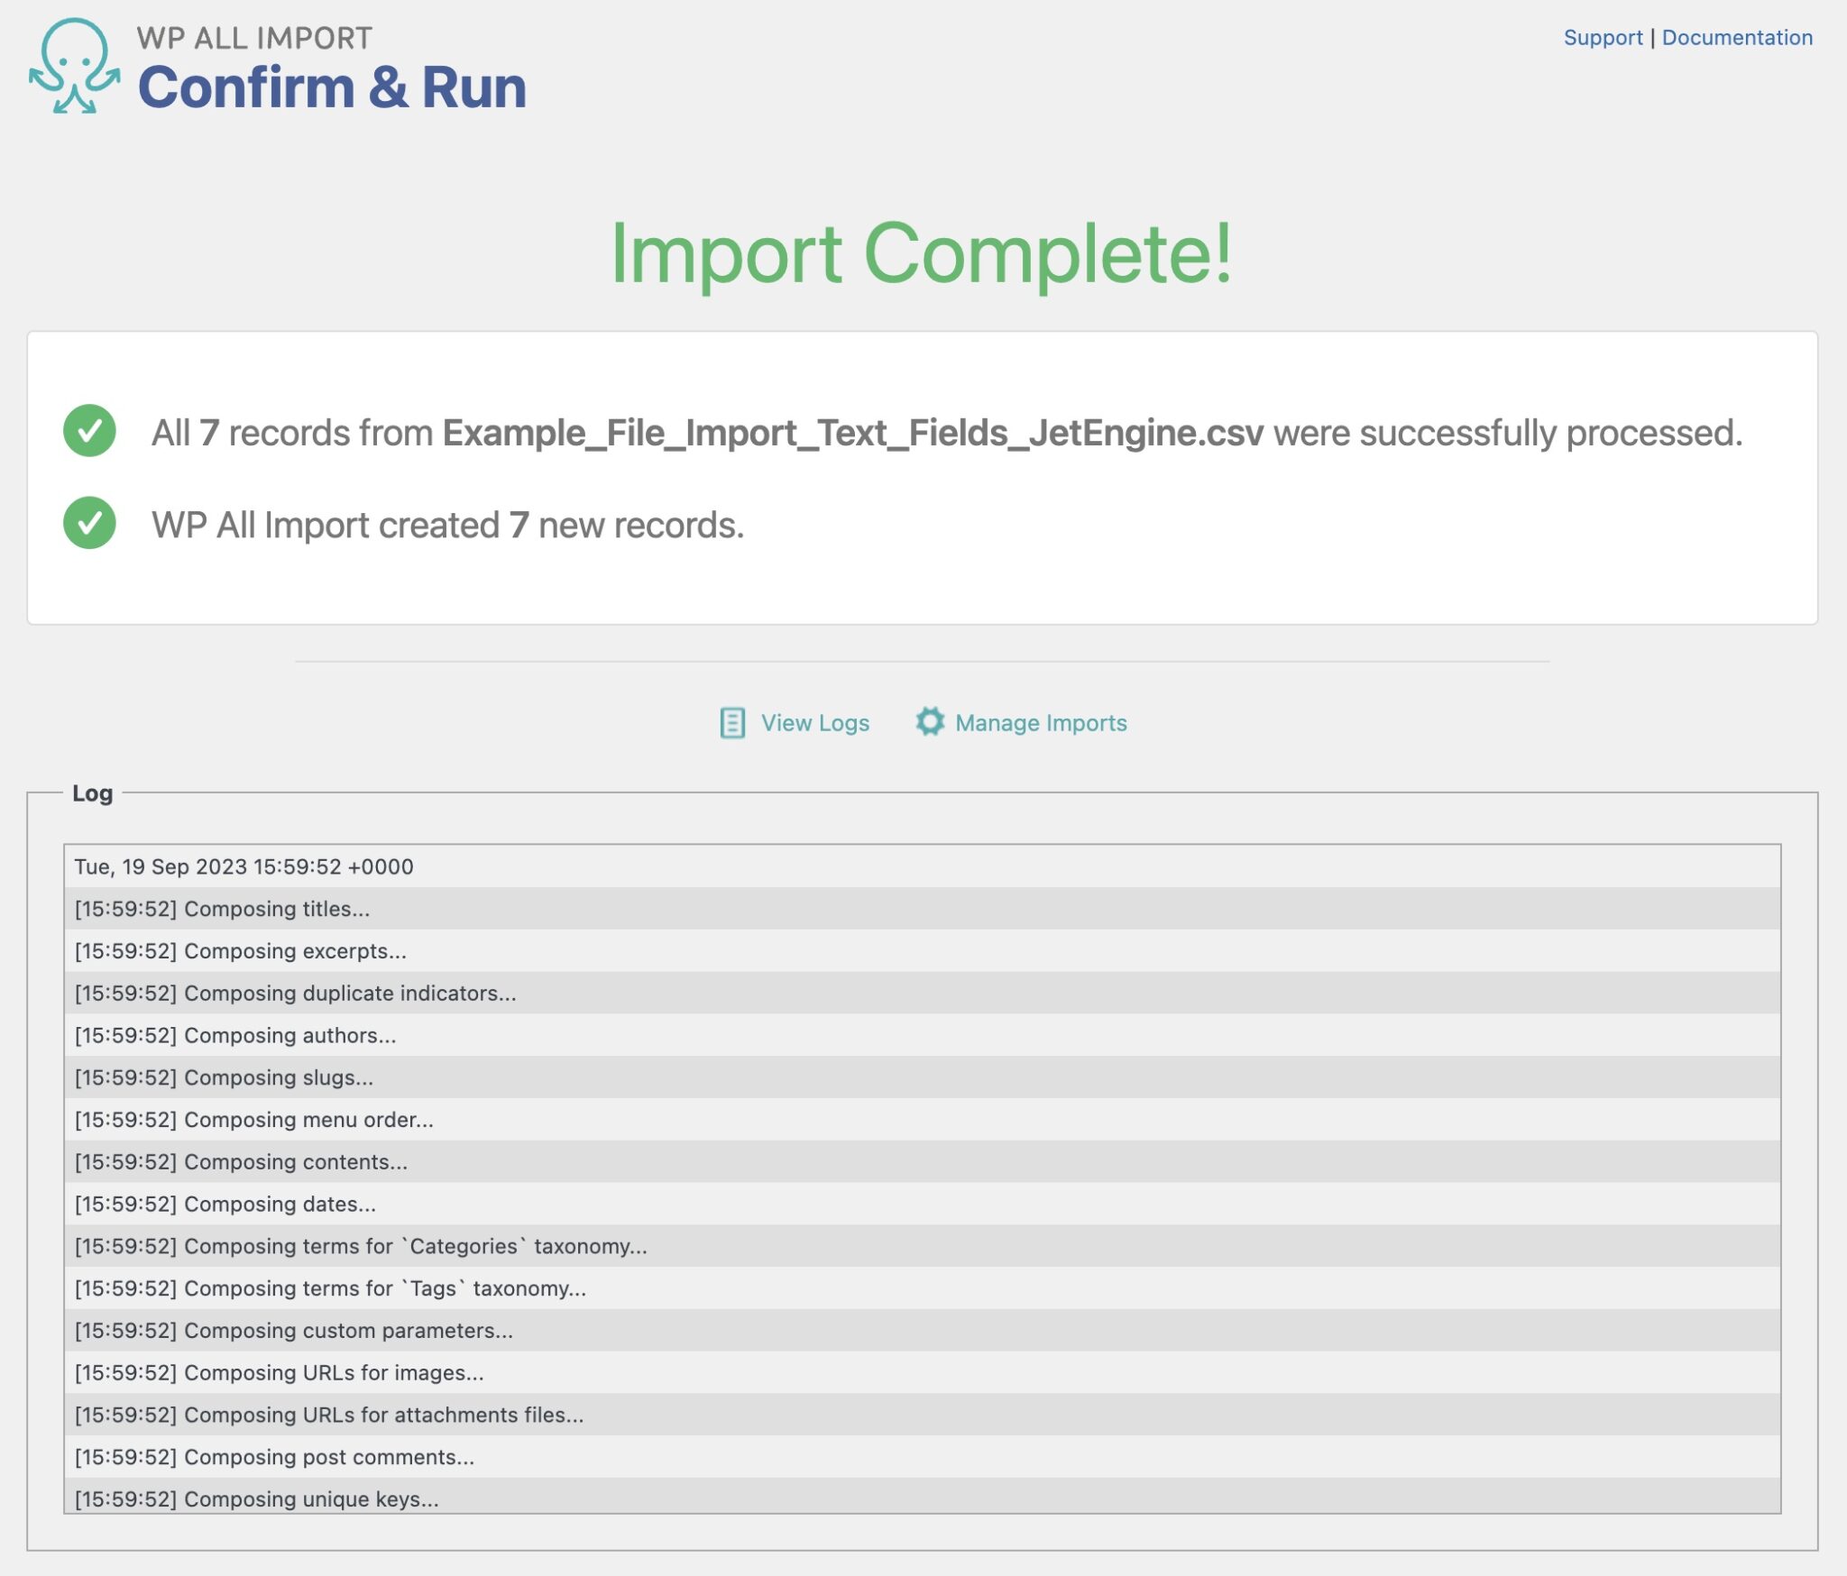Click the Composing titles log entry
This screenshot has height=1576, width=1847.
221,909
